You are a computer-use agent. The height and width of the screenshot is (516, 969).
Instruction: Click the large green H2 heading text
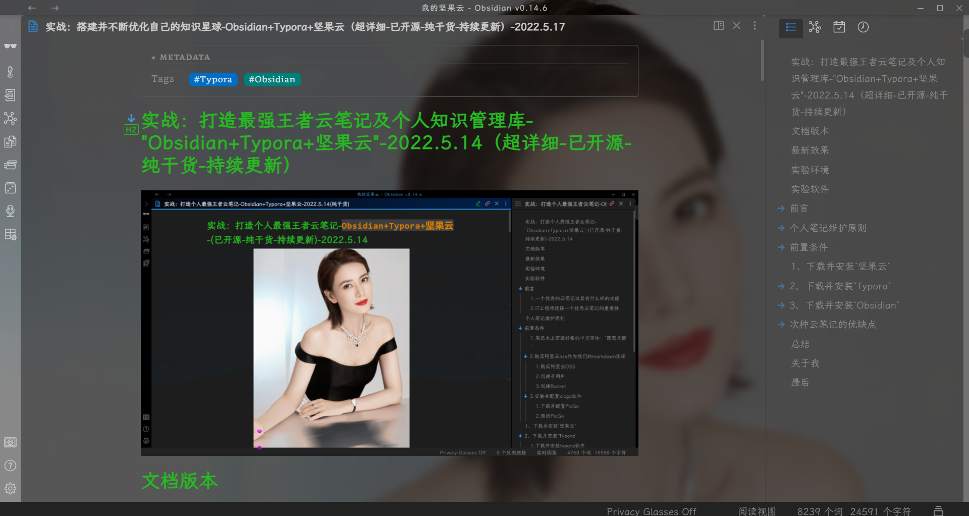point(386,143)
